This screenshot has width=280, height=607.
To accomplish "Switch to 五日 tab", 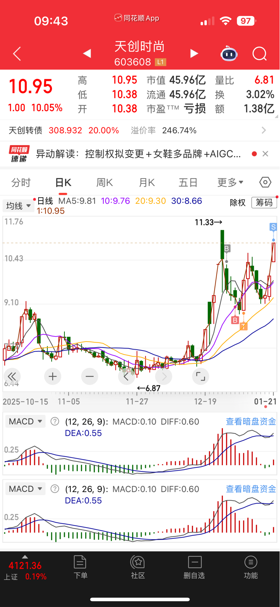I will coord(188,182).
